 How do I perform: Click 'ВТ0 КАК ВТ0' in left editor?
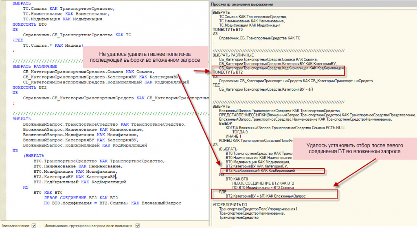(x=48, y=192)
